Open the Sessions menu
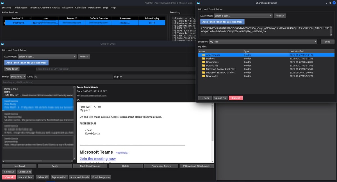 6,8
